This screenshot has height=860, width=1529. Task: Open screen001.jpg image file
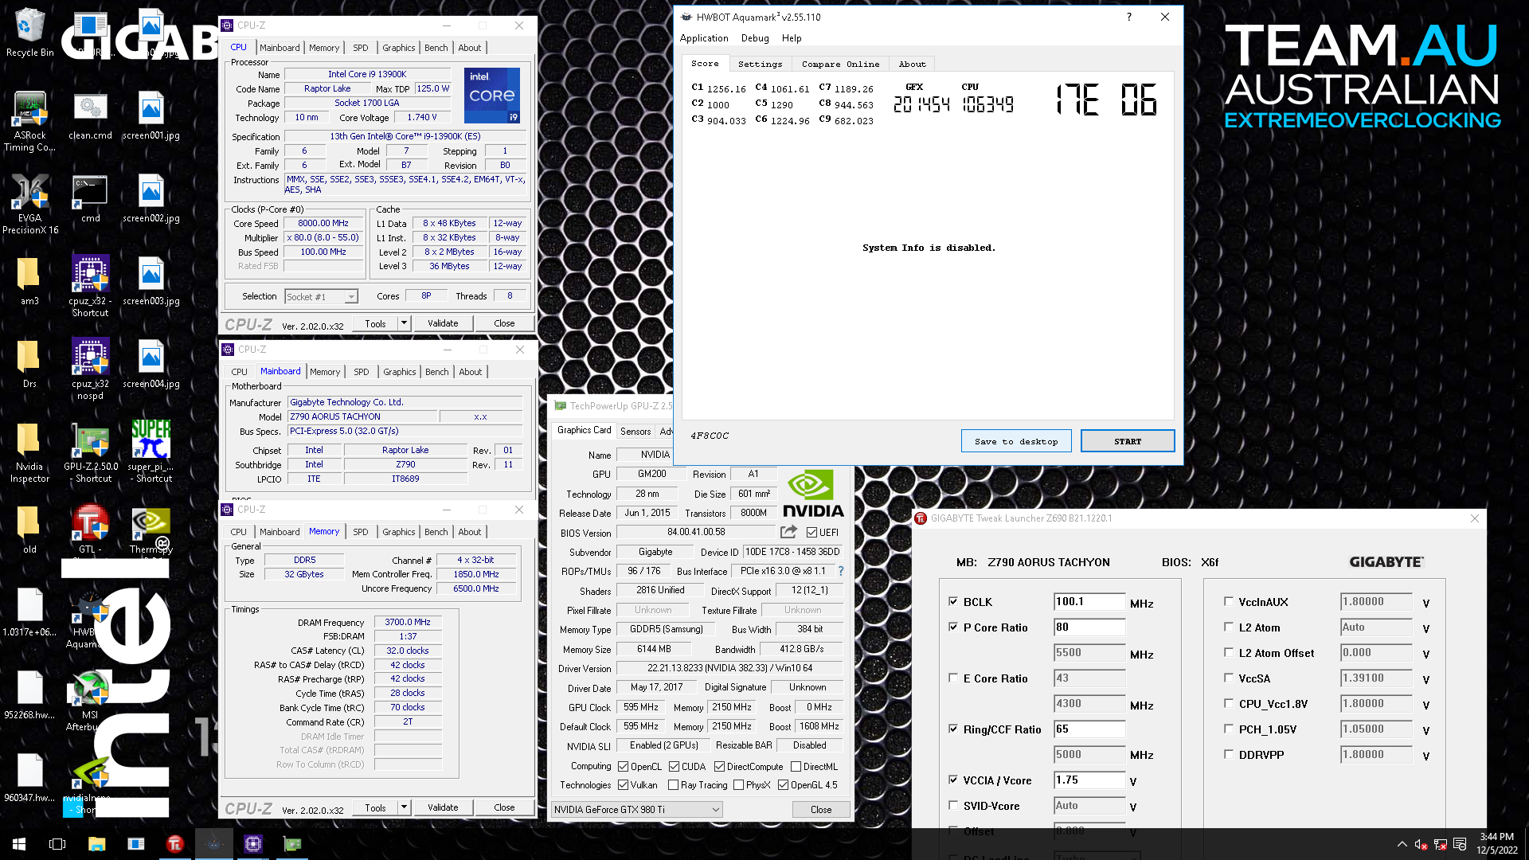(x=151, y=115)
